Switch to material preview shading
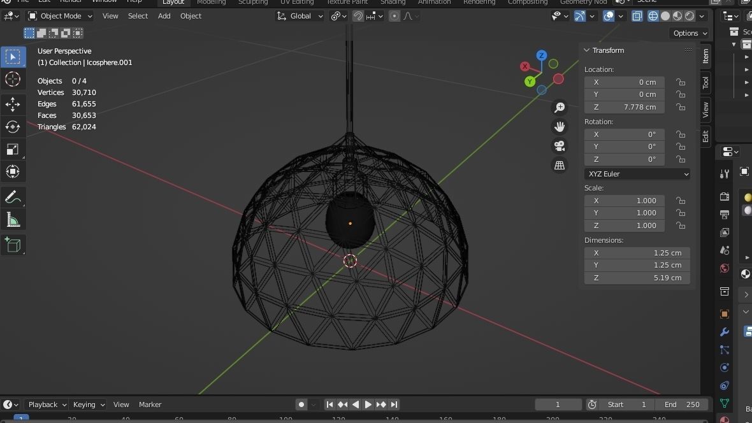 [677, 17]
